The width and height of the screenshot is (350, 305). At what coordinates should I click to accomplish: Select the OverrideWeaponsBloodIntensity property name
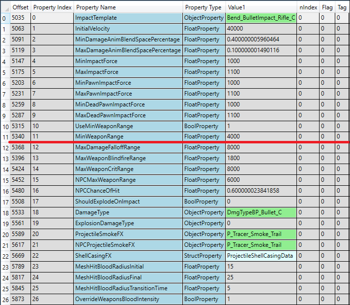point(128,299)
